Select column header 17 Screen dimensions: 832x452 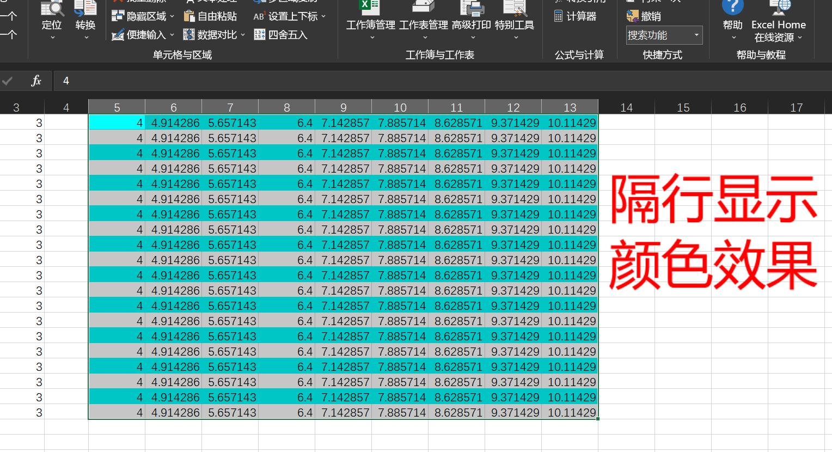point(797,107)
